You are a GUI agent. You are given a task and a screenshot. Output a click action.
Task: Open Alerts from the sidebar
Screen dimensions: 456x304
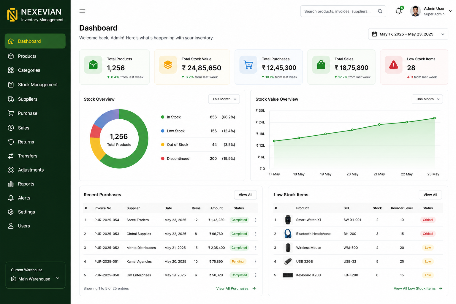coord(35,198)
